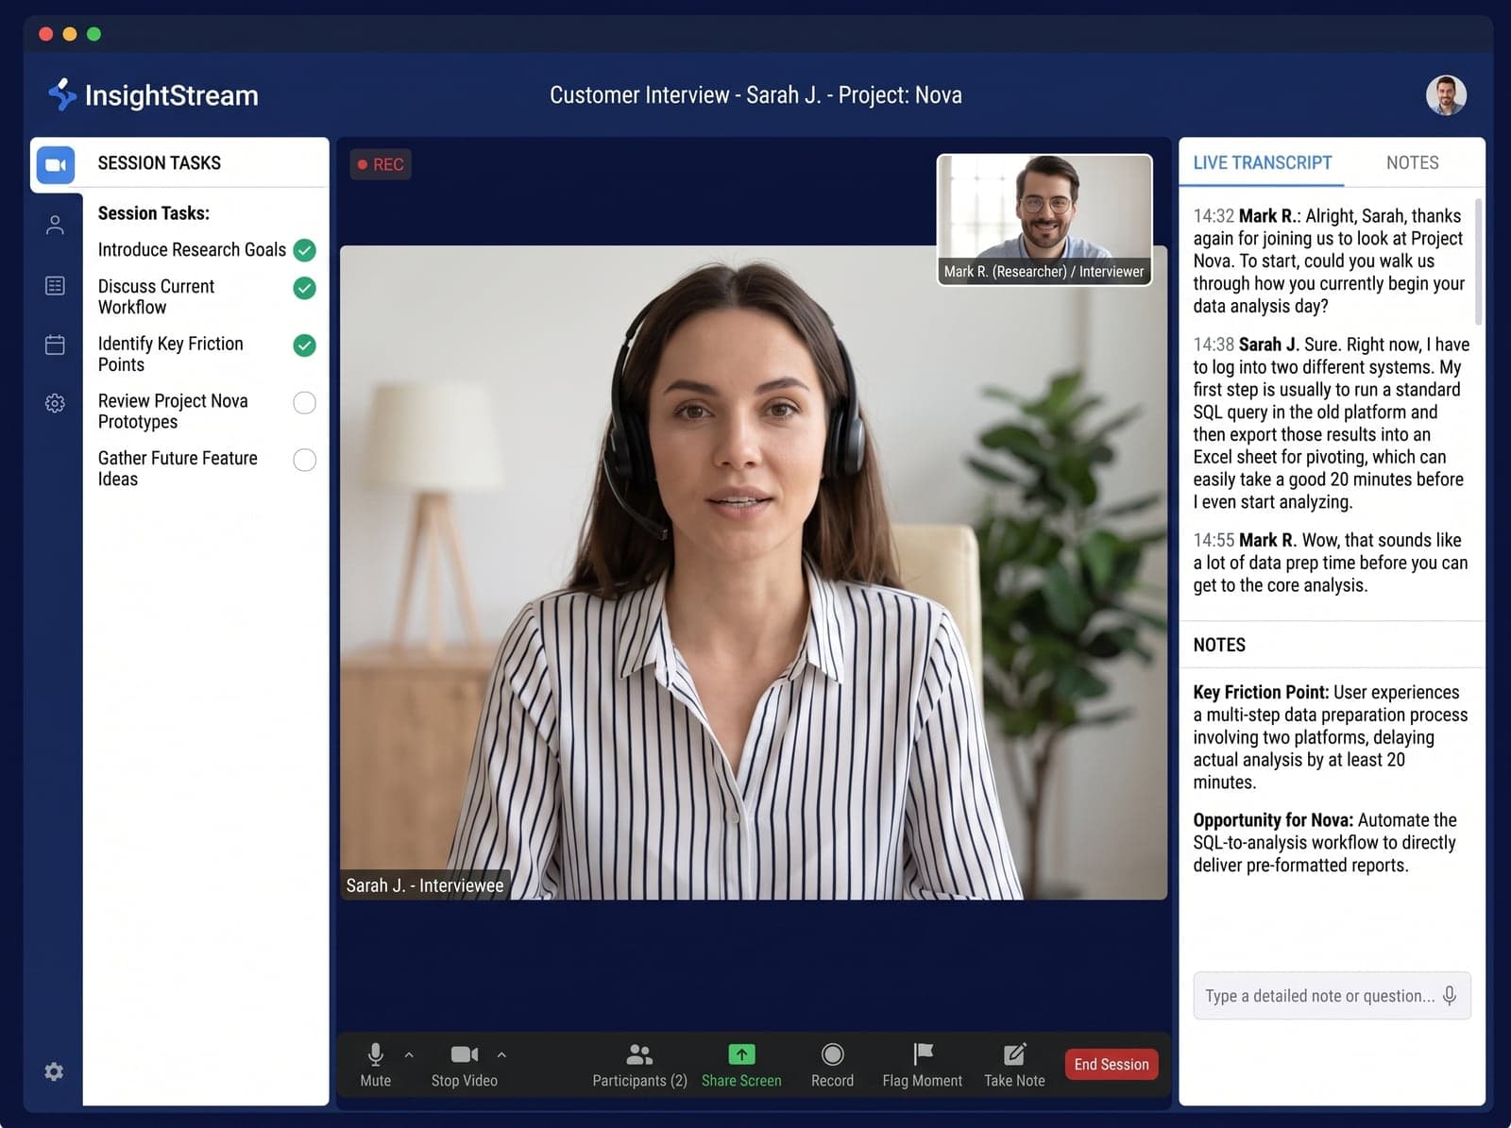Click the 14:55 Mark R. transcript entry

[1331, 563]
